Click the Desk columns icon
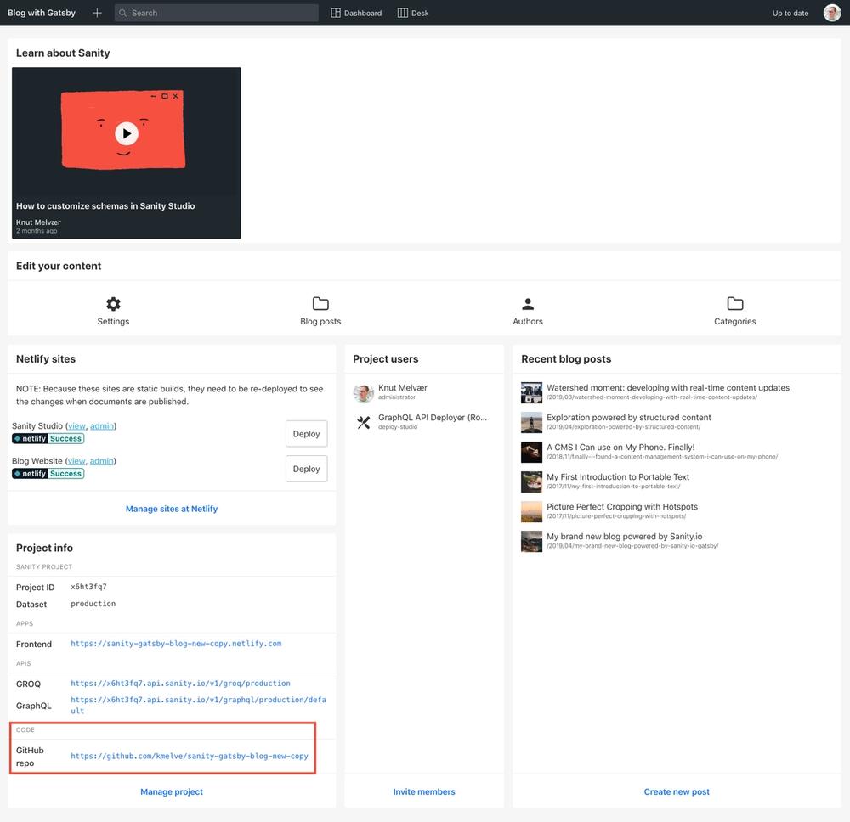The height and width of the screenshot is (822, 850). (x=402, y=13)
